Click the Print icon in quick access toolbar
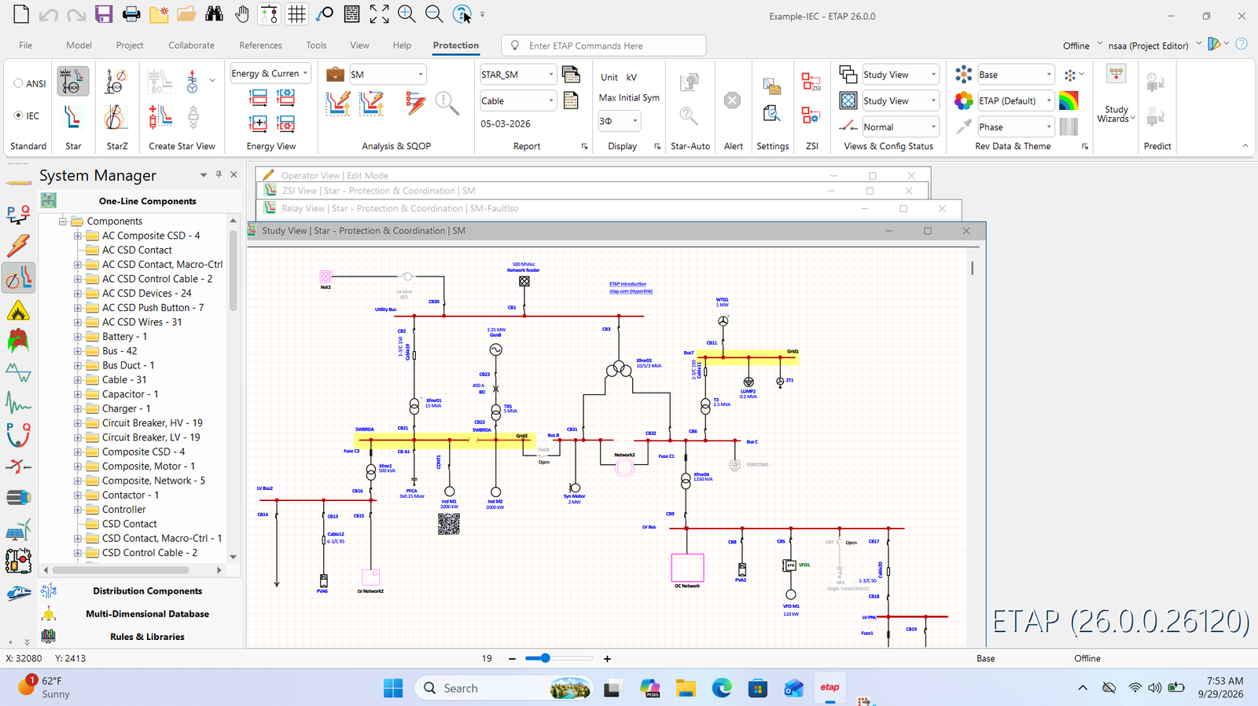Viewport: 1258px width, 706px height. tap(131, 14)
